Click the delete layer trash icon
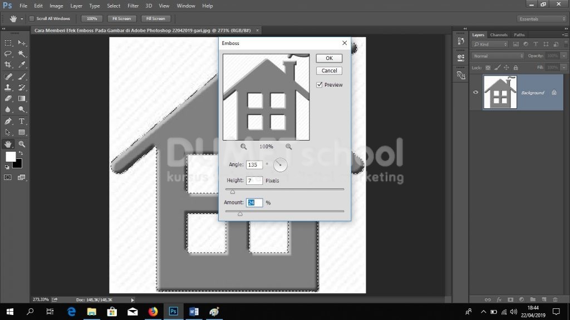The image size is (570, 320). 555,299
